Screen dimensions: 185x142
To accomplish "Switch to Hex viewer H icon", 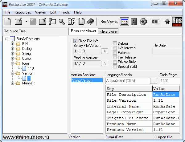I will pos(134,22).
